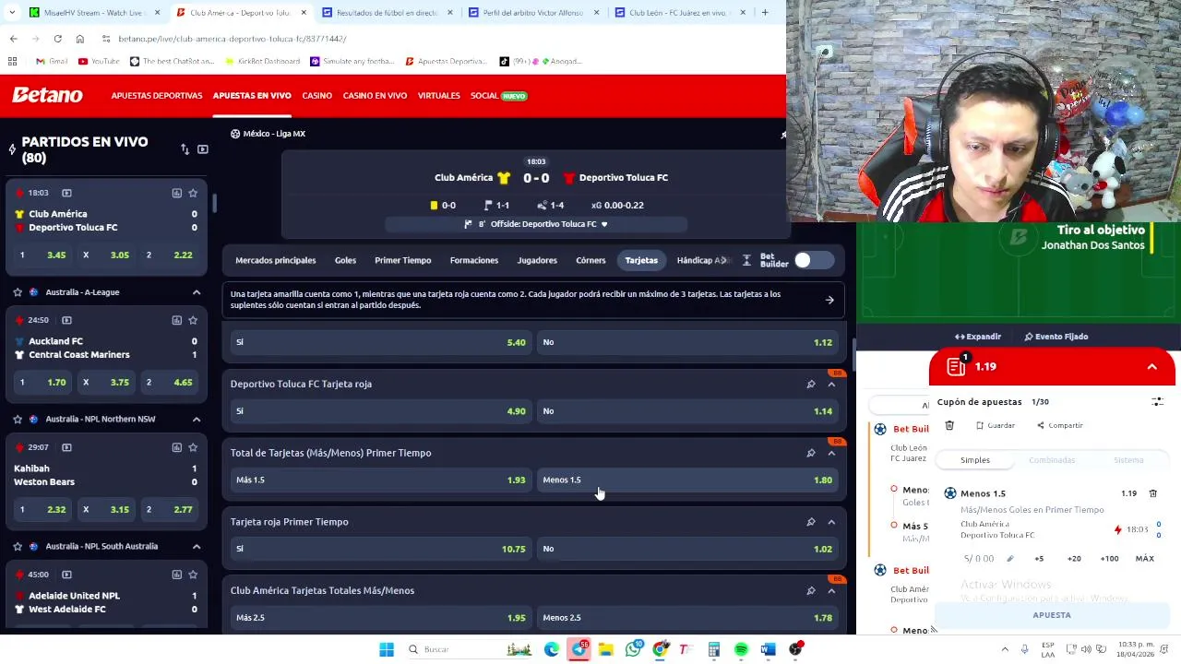Switch to the Goles market tab

345,261
